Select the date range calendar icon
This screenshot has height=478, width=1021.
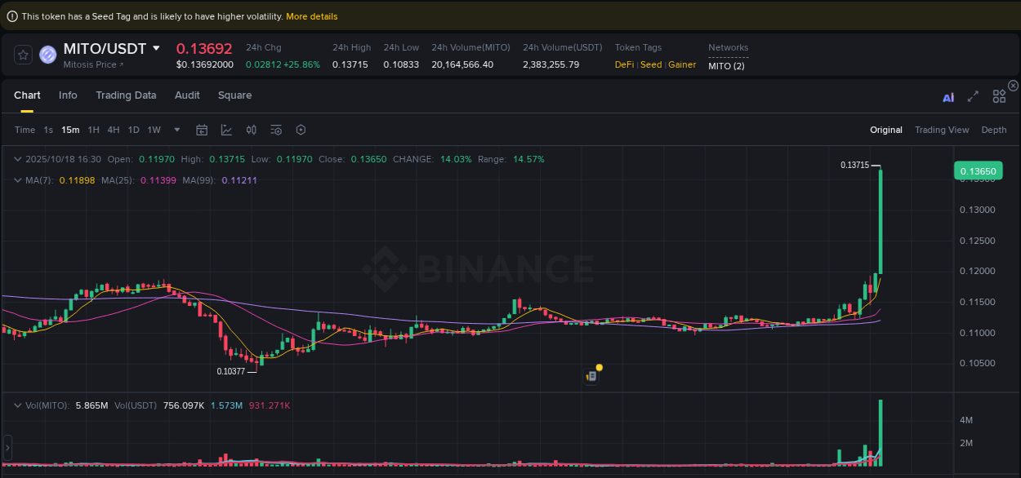tap(202, 130)
